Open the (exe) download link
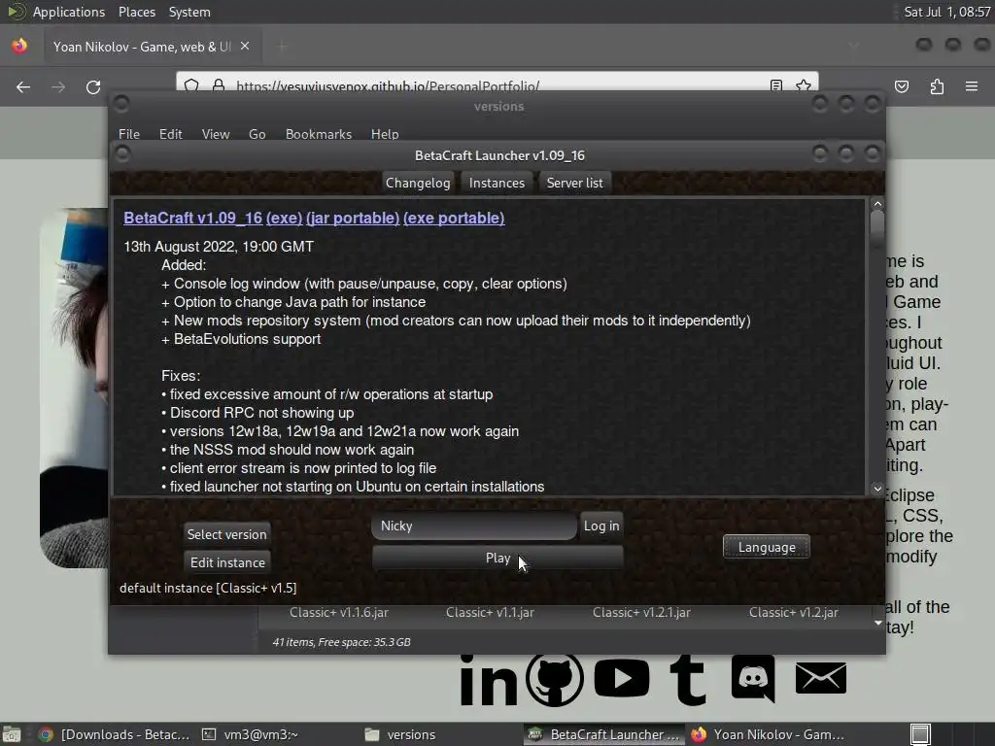 285,218
